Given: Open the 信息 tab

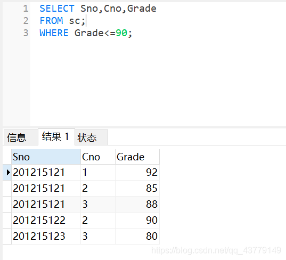Looking at the screenshot, I should pyautogui.click(x=21, y=137).
